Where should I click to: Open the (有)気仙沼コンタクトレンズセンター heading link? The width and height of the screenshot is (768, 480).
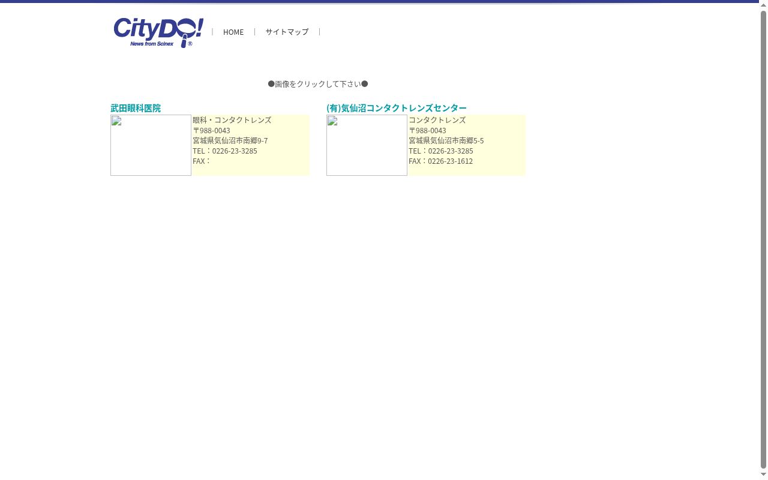[397, 108]
